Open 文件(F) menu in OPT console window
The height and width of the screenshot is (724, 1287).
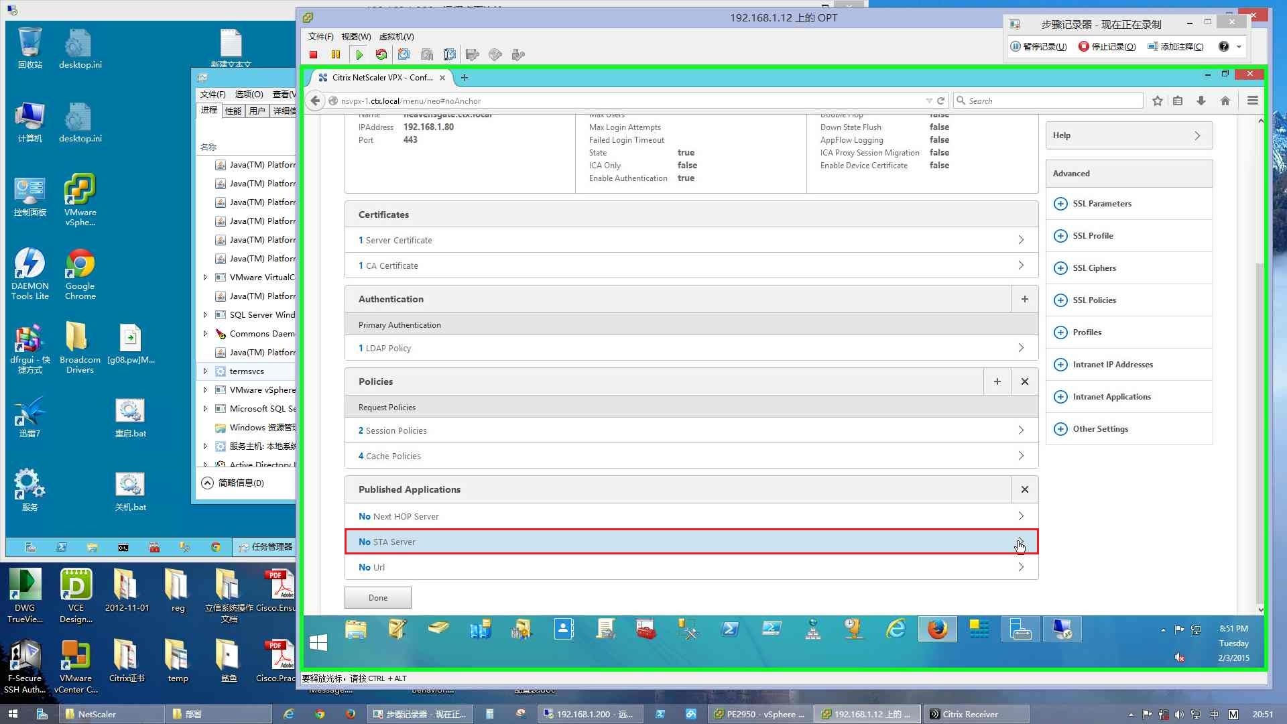click(x=320, y=36)
